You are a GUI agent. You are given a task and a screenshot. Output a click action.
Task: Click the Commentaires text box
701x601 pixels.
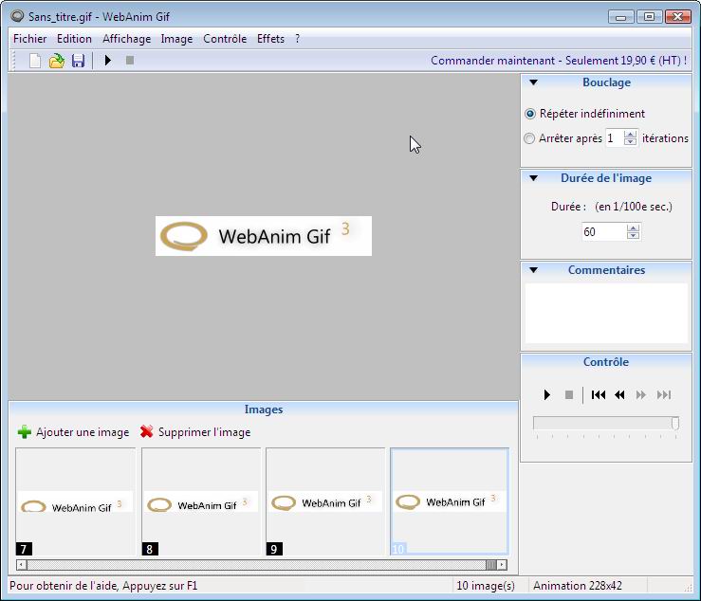(x=606, y=313)
